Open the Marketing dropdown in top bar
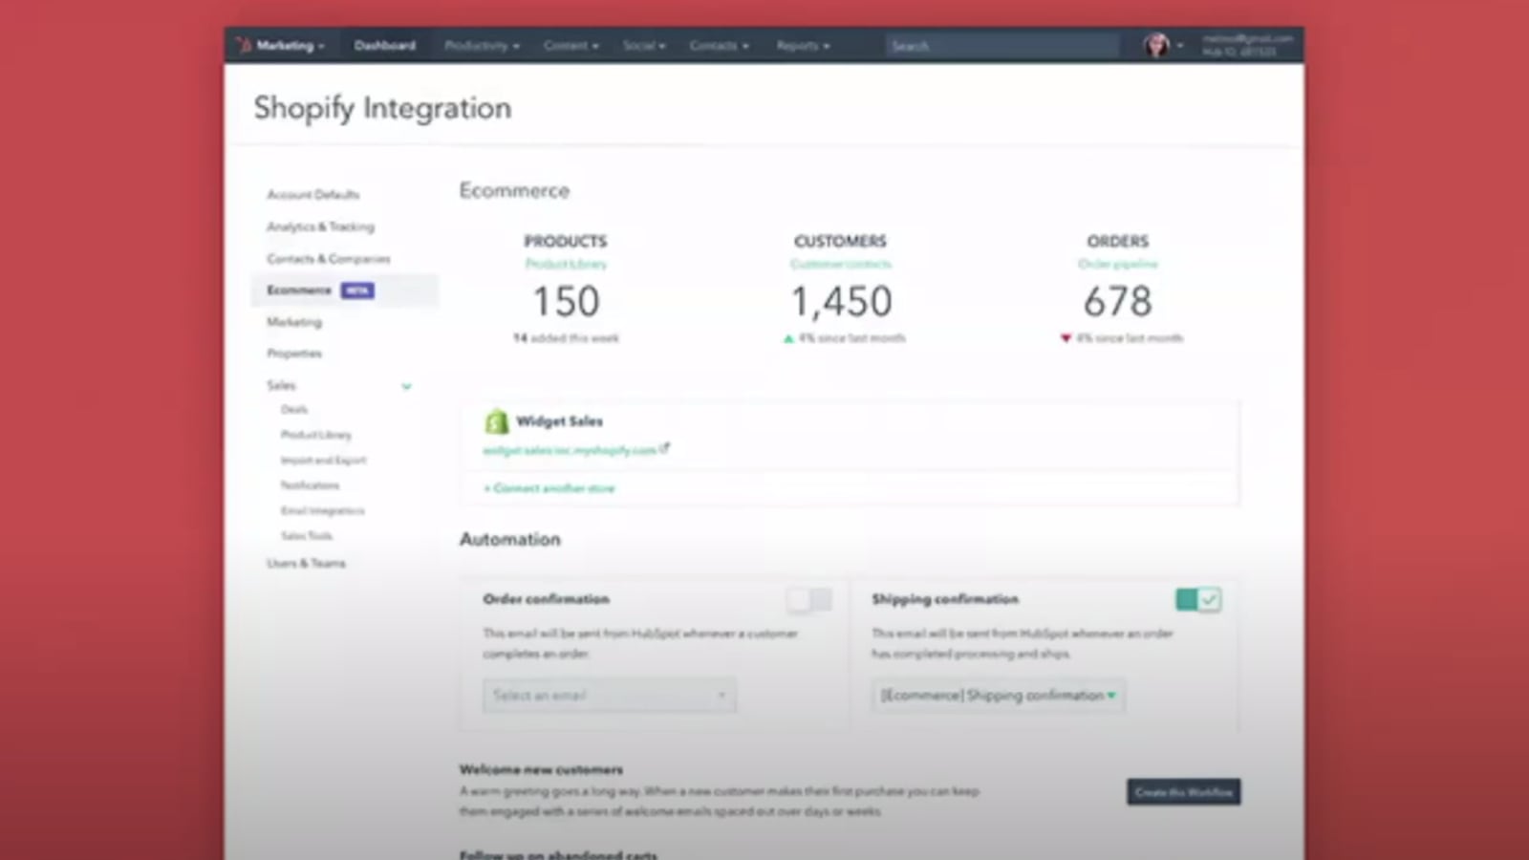 (x=290, y=45)
